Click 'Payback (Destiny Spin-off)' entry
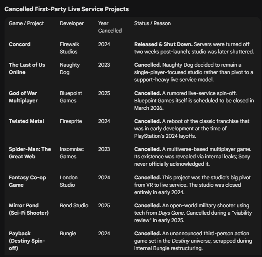262x257 pixels. click(27, 241)
